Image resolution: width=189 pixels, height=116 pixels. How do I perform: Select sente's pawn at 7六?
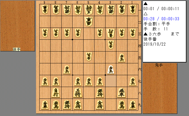coord(67,70)
